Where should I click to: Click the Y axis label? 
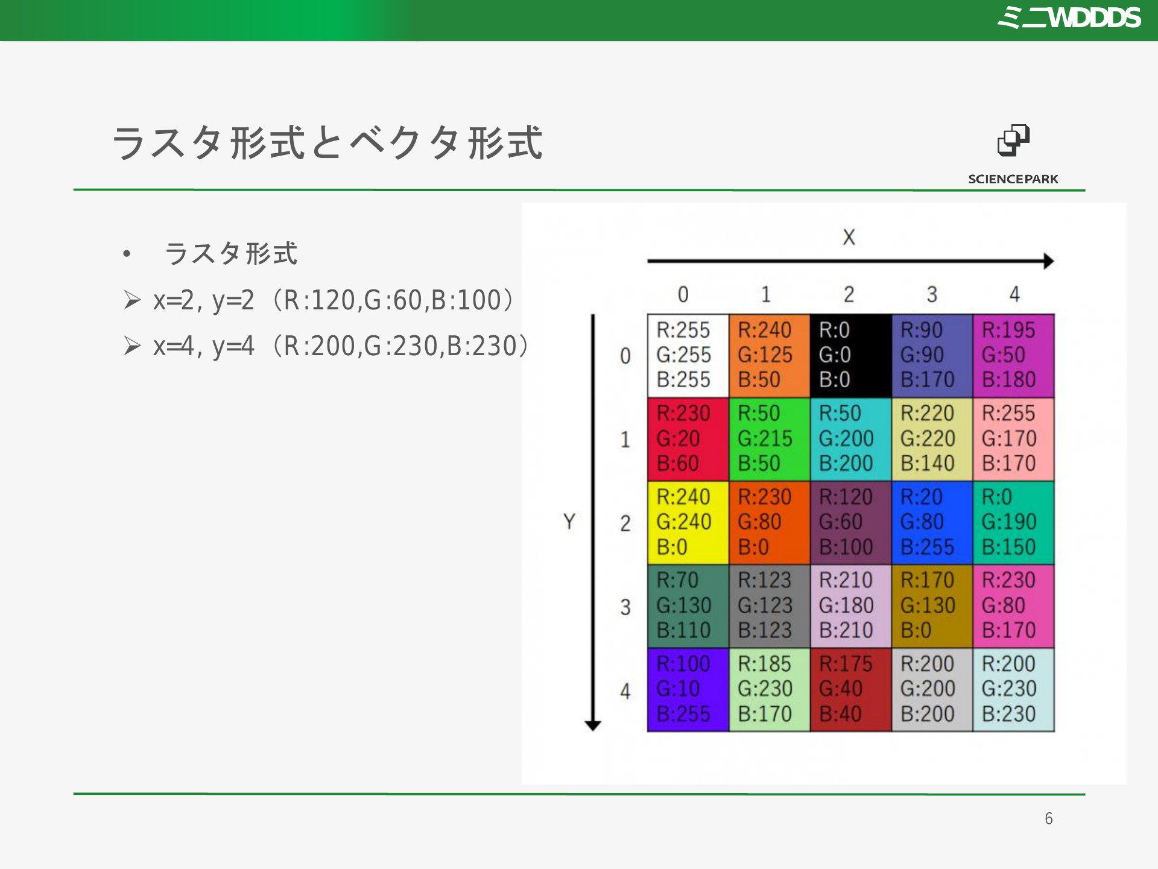569,521
